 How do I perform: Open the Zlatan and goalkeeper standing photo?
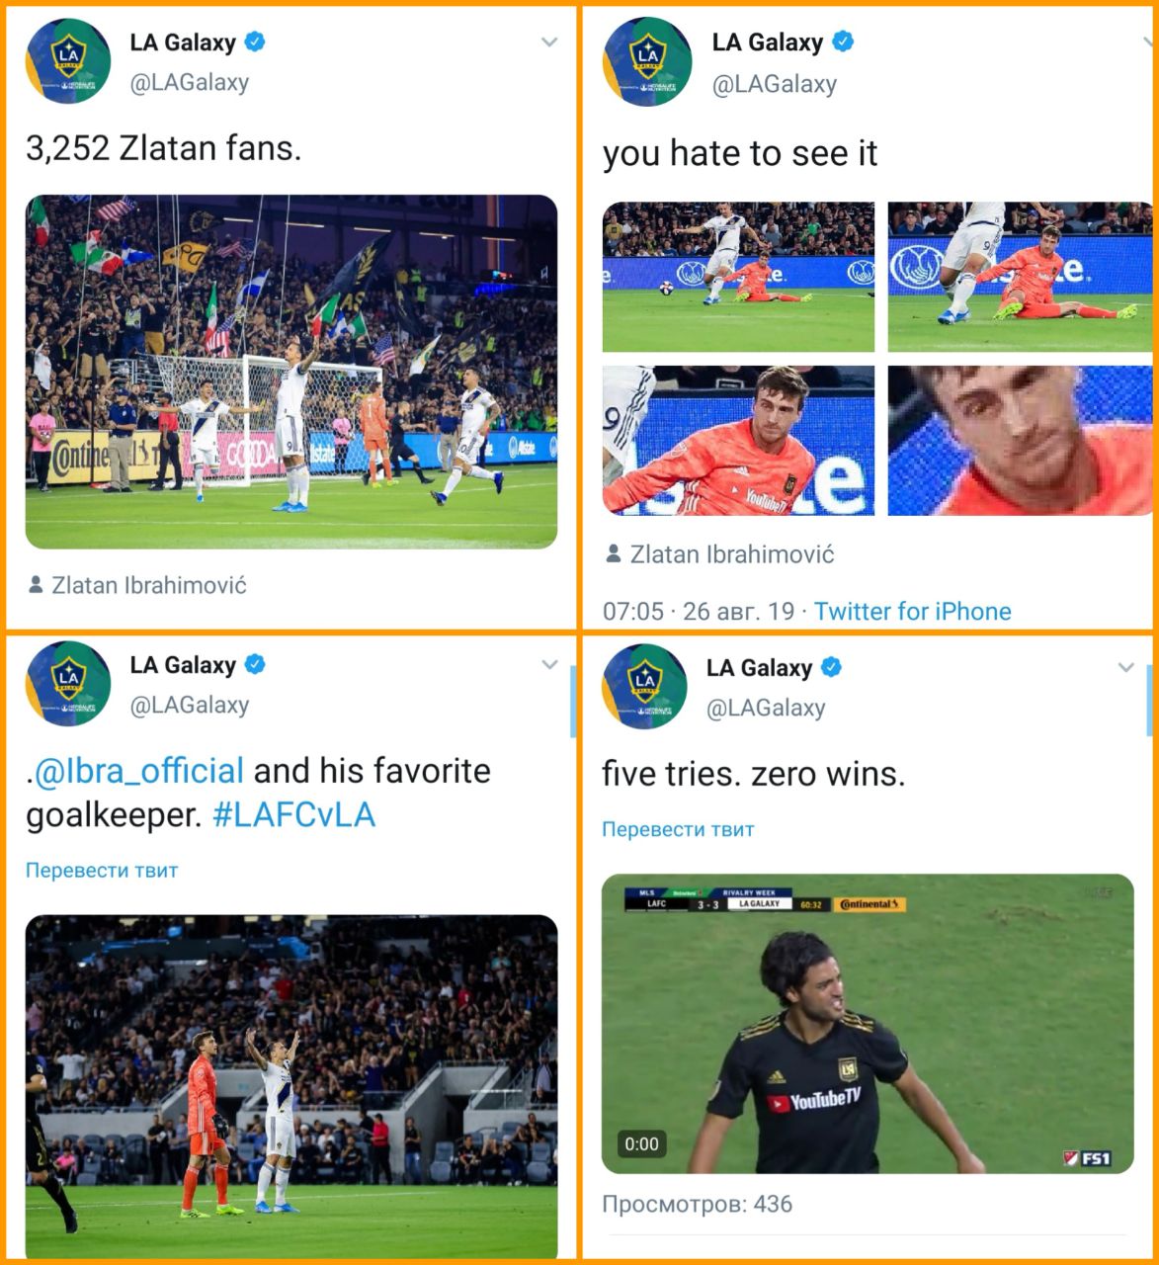click(291, 1085)
